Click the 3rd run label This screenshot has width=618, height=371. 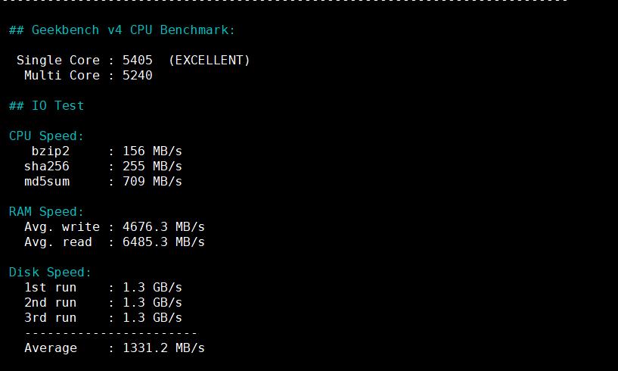pos(50,318)
